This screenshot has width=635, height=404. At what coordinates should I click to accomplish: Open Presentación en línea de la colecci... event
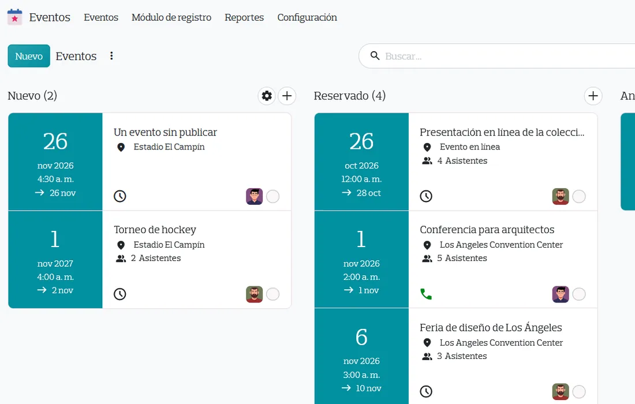(x=502, y=132)
